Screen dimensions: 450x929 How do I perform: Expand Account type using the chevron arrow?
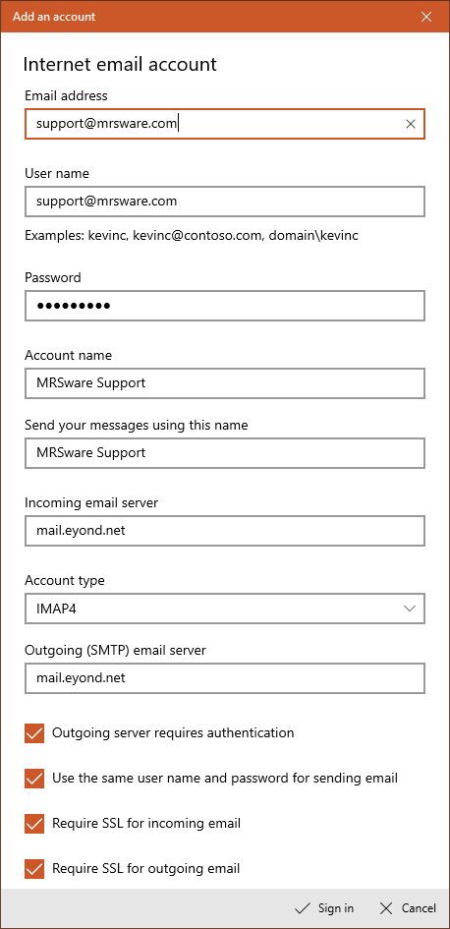pos(409,609)
